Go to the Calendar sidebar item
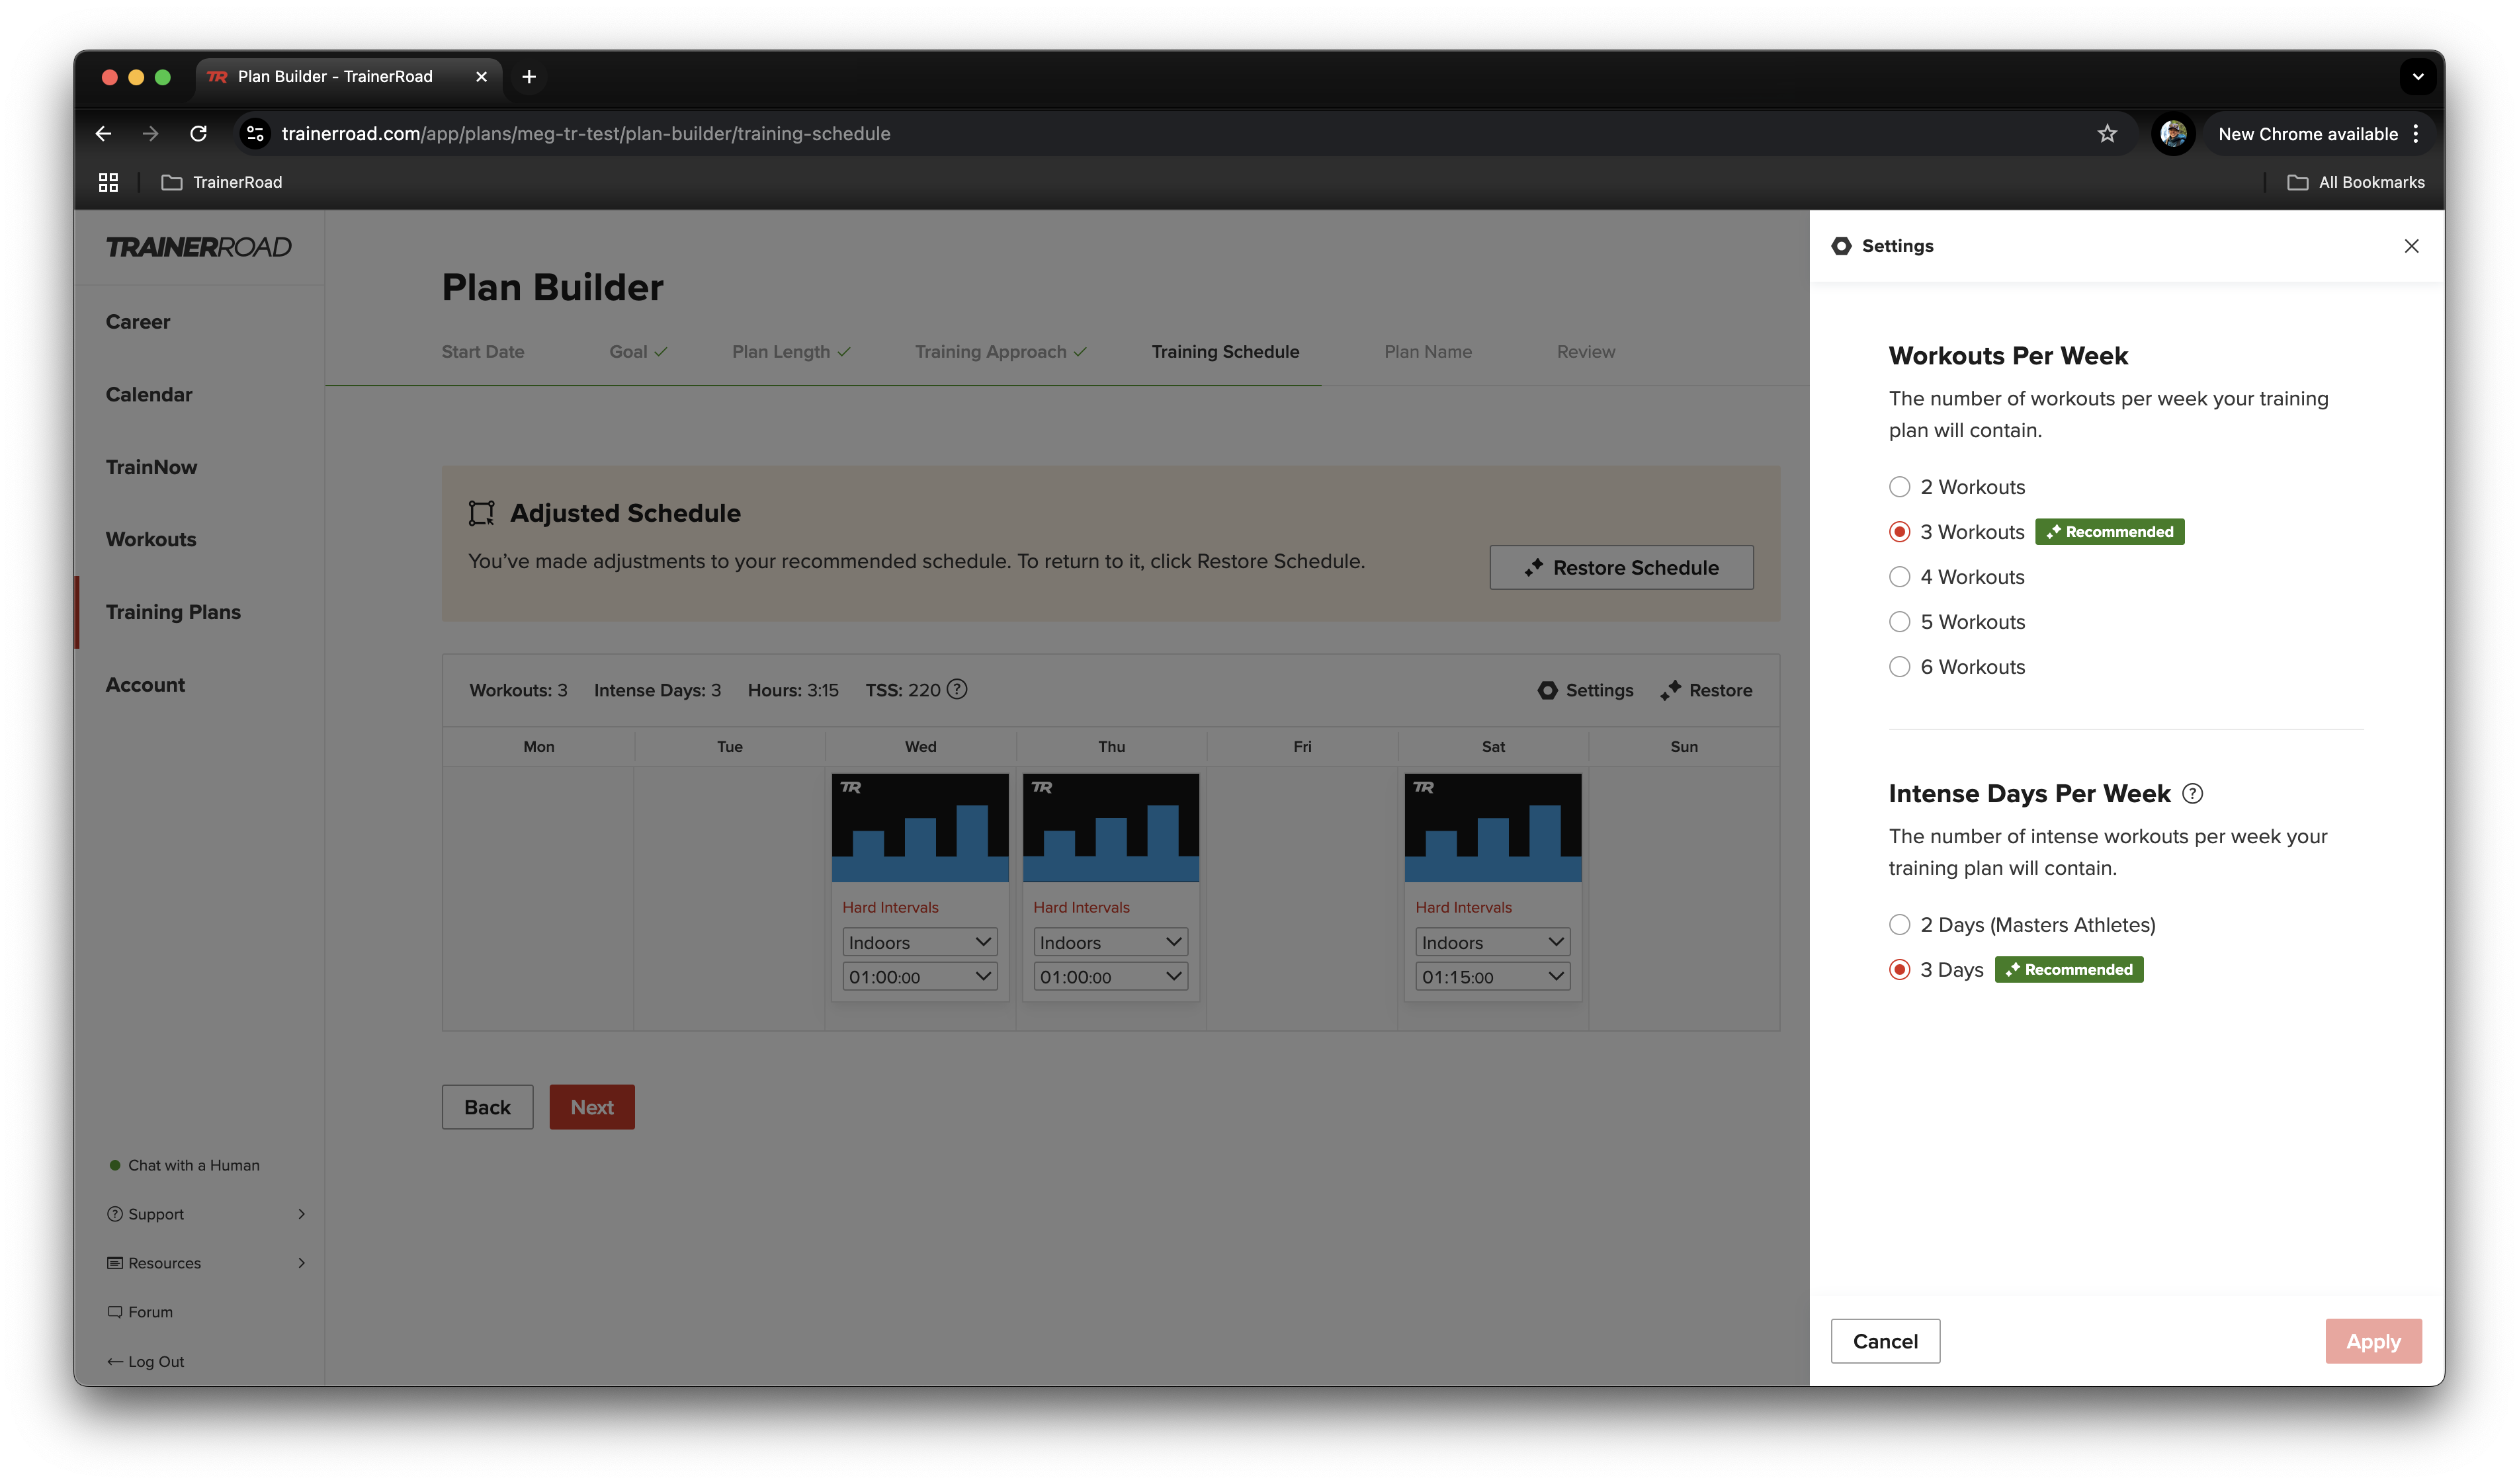The width and height of the screenshot is (2519, 1484). 149,395
